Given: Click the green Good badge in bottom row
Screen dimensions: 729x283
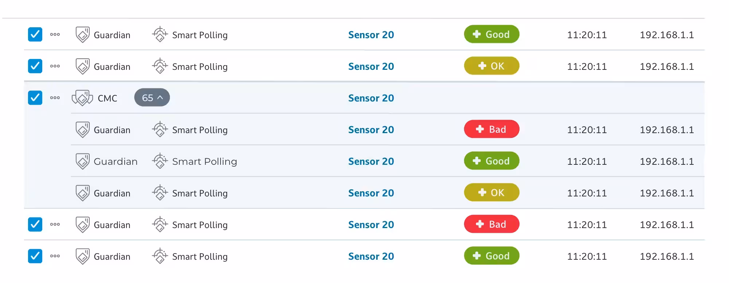Looking at the screenshot, I should tap(491, 256).
